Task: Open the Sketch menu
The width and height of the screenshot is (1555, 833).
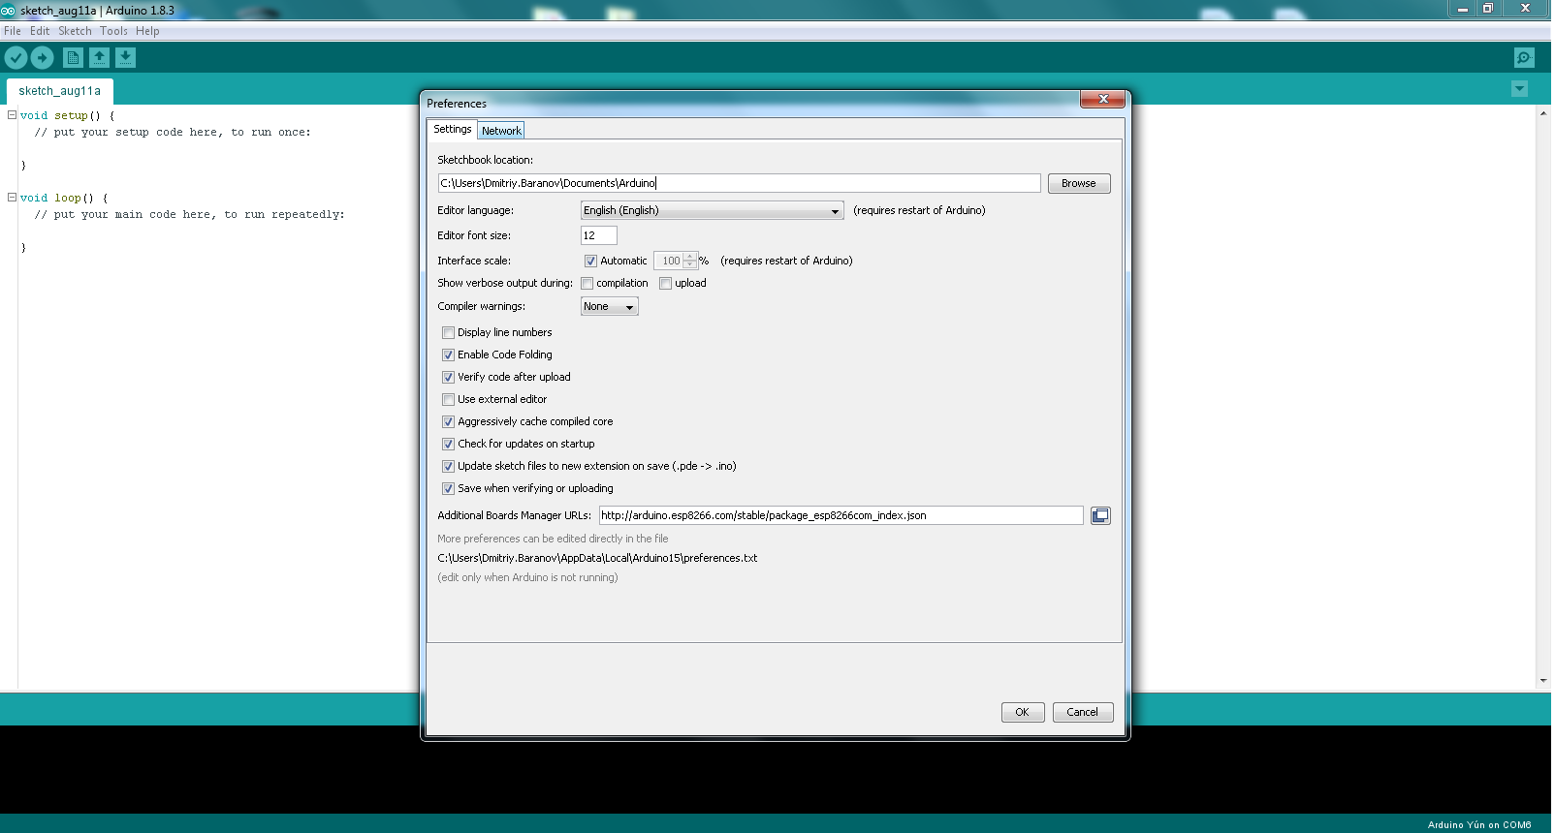Action: point(75,31)
